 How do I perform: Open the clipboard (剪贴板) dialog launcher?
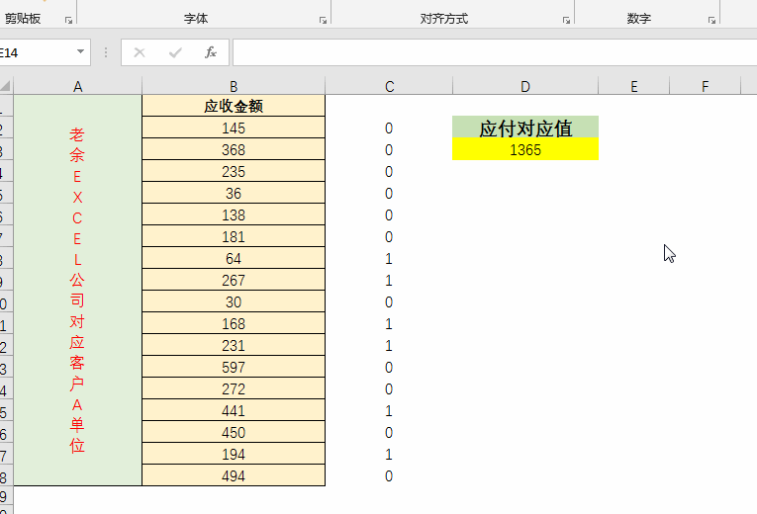pos(68,20)
